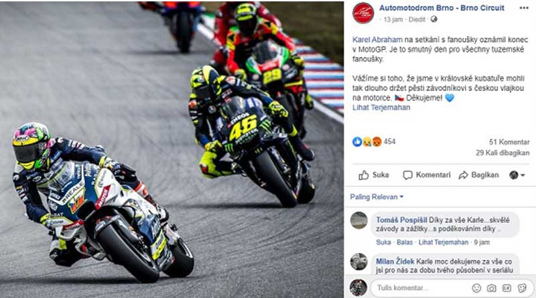Open the sticker picker icon
This screenshot has height=298, width=536.
point(522,288)
